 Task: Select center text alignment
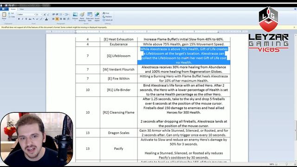[57, 19]
